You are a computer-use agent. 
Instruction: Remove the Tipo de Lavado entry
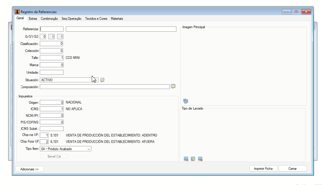click(200, 159)
